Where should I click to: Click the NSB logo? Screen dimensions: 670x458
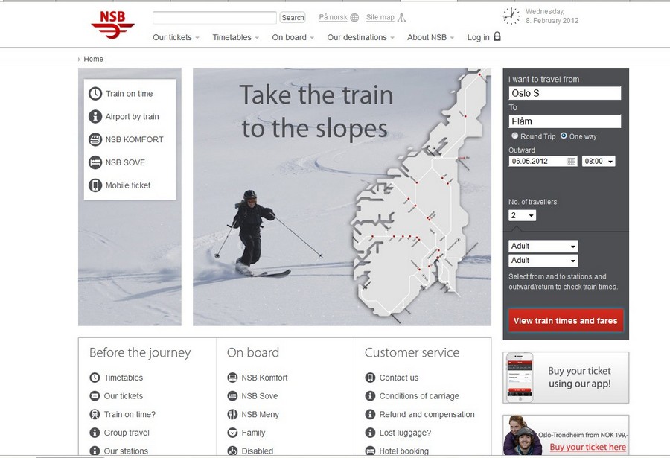[113, 25]
